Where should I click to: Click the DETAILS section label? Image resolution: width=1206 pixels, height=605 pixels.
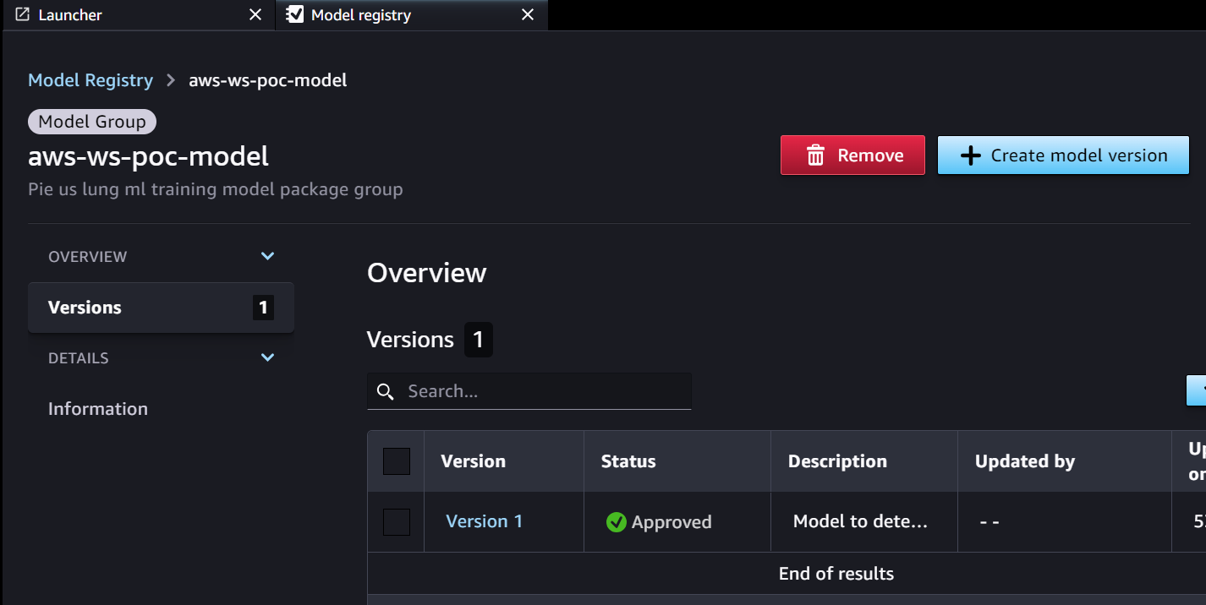pyautogui.click(x=79, y=357)
